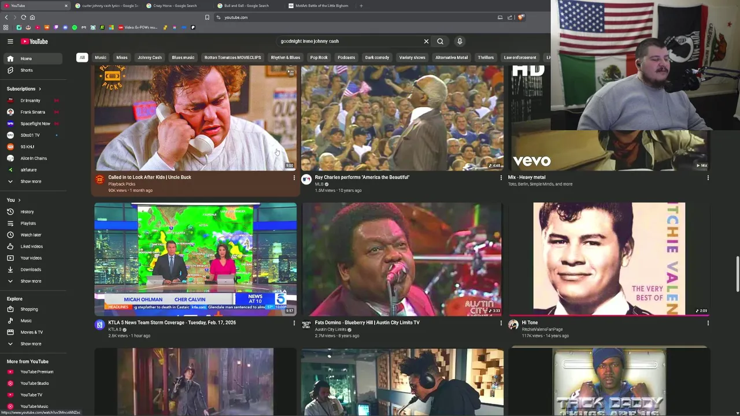Play the Ritchie Valens Hi Tone thumbnail
The width and height of the screenshot is (740, 416).
coord(609,259)
